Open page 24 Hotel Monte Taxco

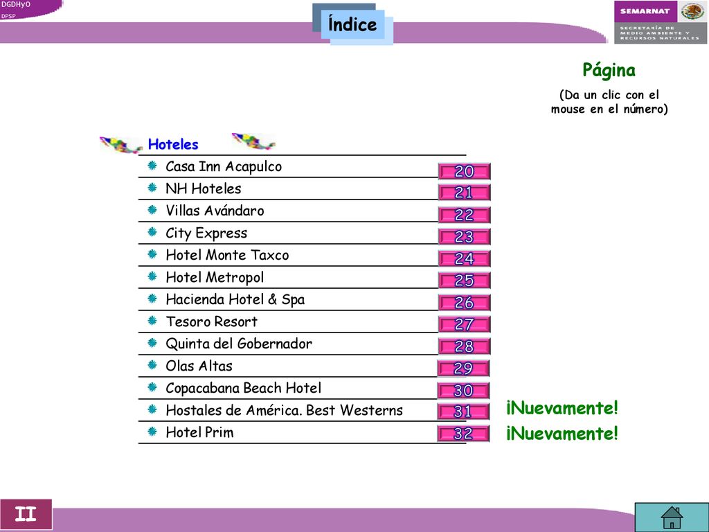coord(465,259)
